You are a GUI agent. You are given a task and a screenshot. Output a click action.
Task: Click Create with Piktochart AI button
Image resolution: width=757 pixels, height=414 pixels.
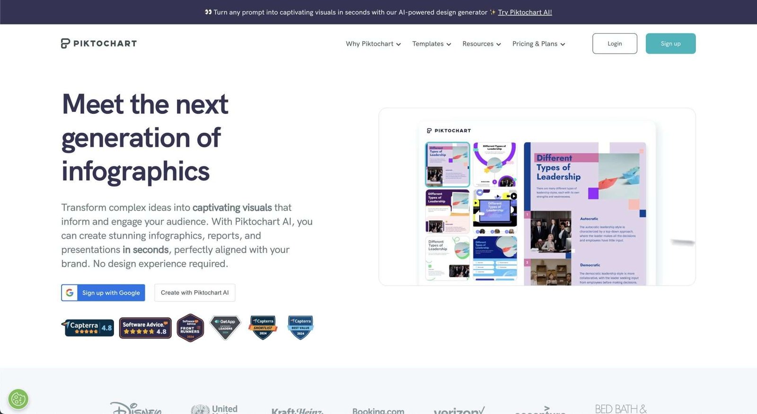(194, 293)
